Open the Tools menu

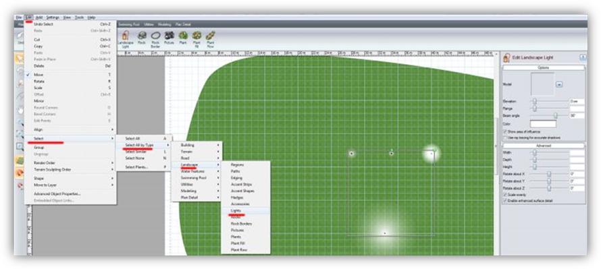(79, 18)
